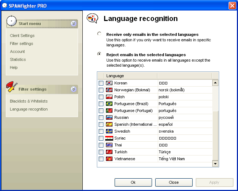Click the Norwegian flag icon
238x191 pixels.
[x=109, y=90]
